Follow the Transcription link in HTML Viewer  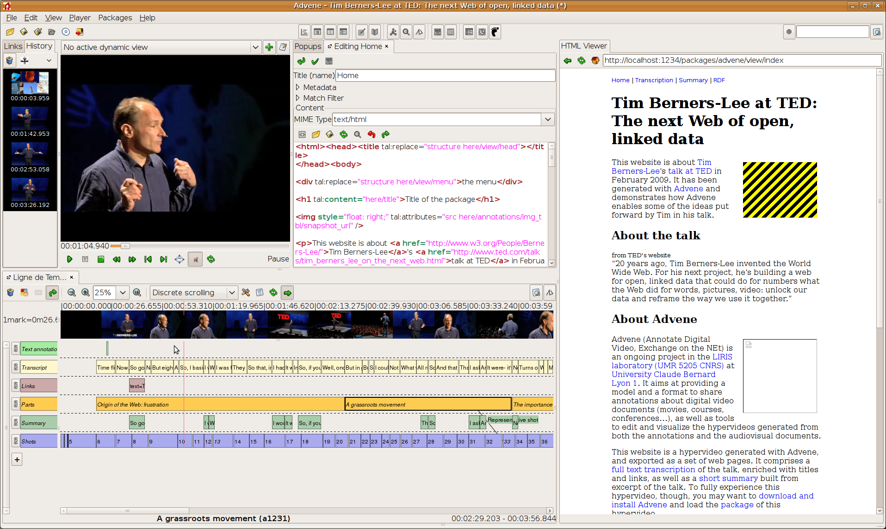654,80
